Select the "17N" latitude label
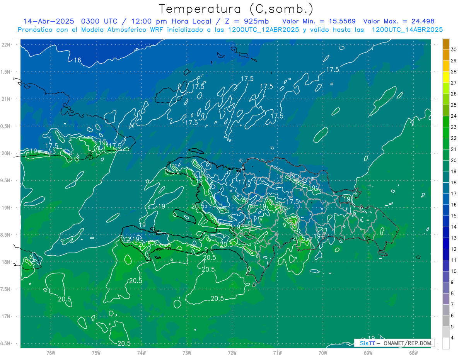The height and width of the screenshot is (358, 464). click(6, 316)
